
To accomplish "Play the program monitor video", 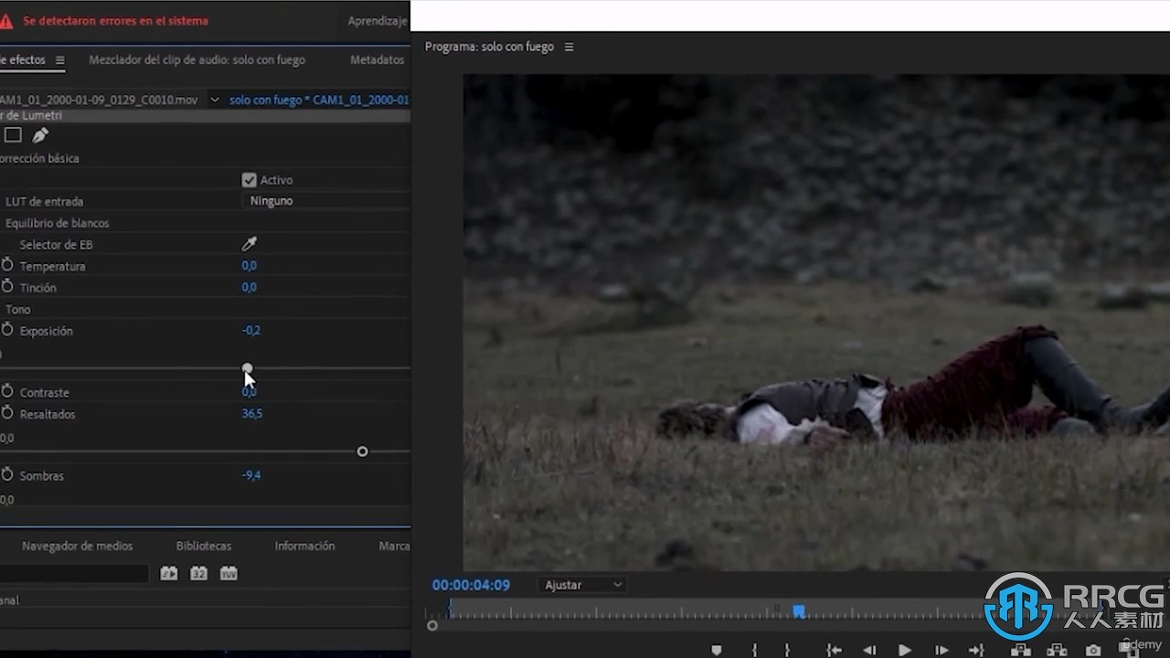I will 905,650.
